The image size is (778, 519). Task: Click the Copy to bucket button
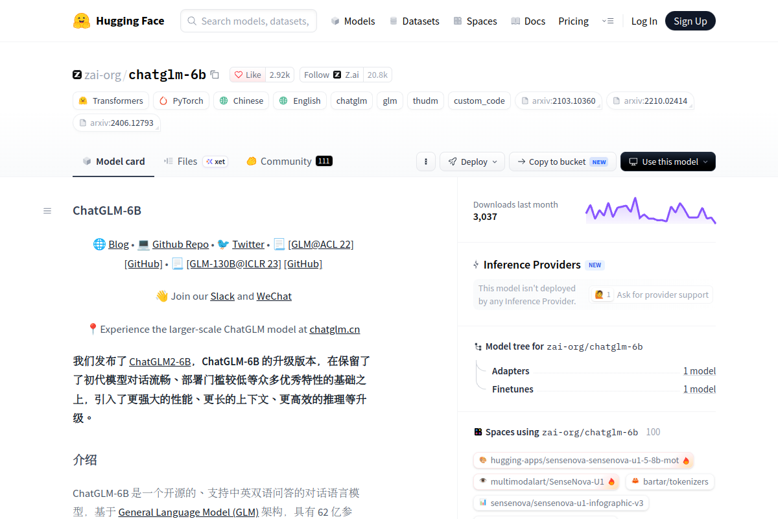[x=562, y=162]
